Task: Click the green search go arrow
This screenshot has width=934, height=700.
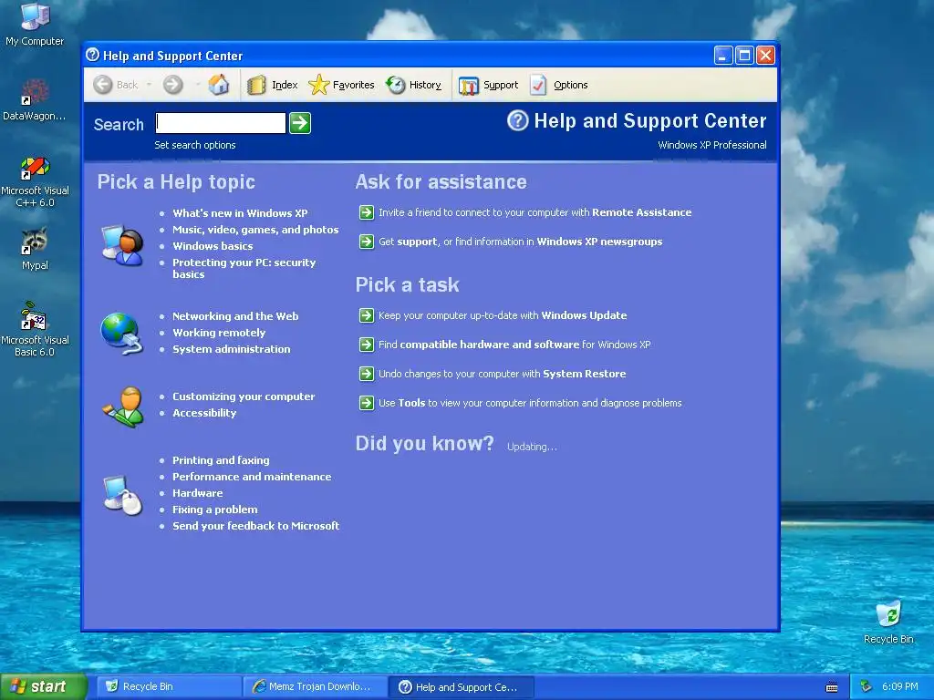Action: tap(300, 123)
